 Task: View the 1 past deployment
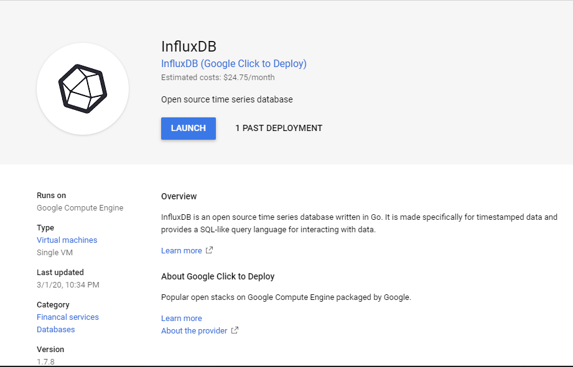279,128
